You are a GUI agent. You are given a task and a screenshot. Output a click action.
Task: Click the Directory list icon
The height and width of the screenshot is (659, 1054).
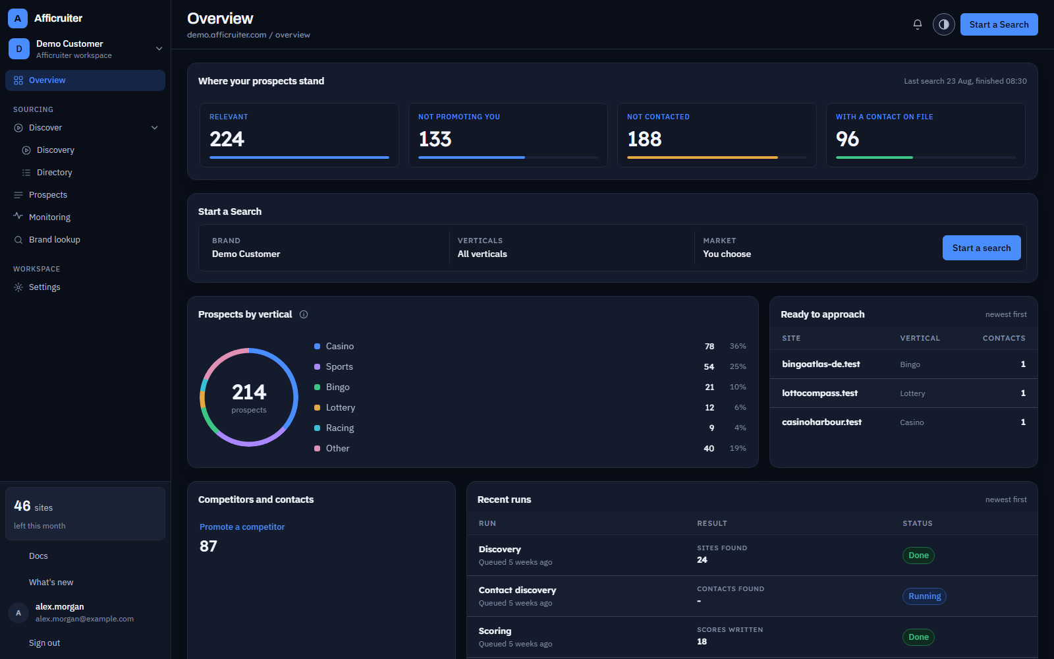(26, 173)
